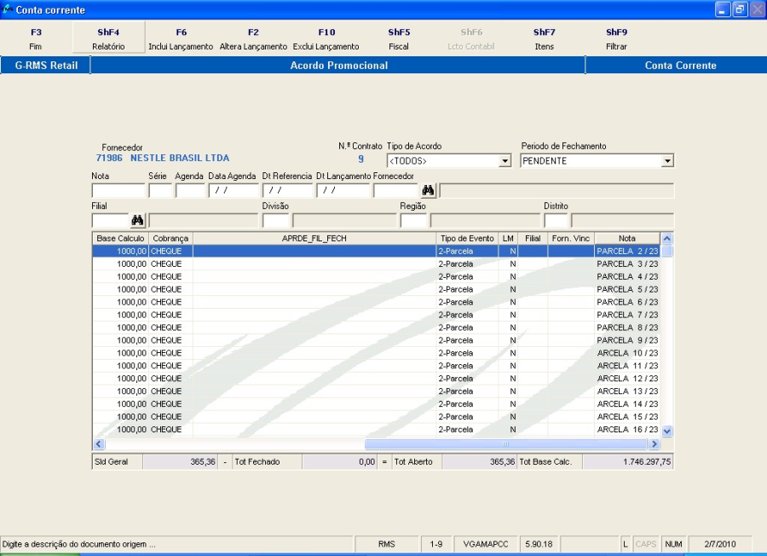
Task: Open ShF9 Filtrar filter button
Action: (616, 39)
